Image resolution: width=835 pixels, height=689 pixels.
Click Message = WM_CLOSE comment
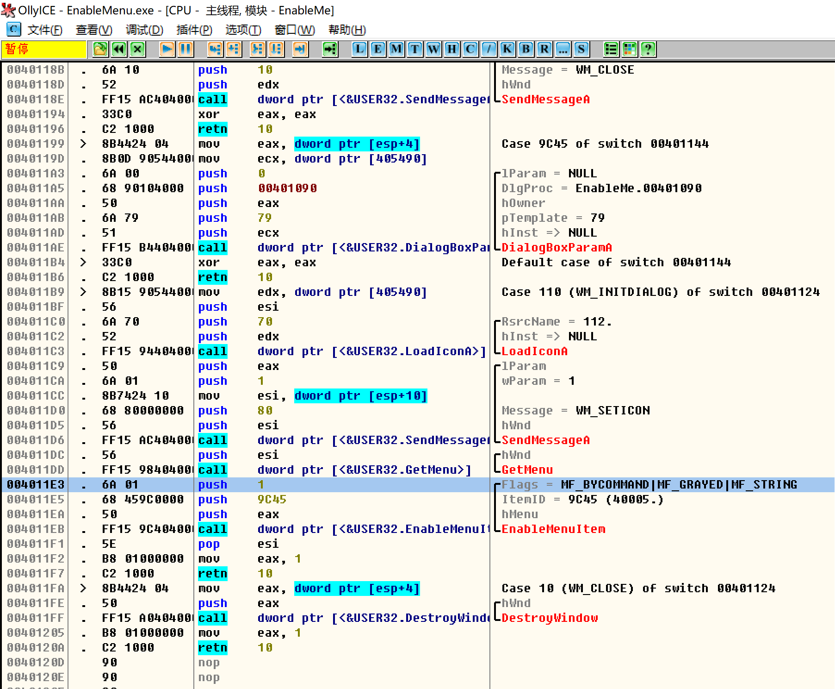click(568, 70)
